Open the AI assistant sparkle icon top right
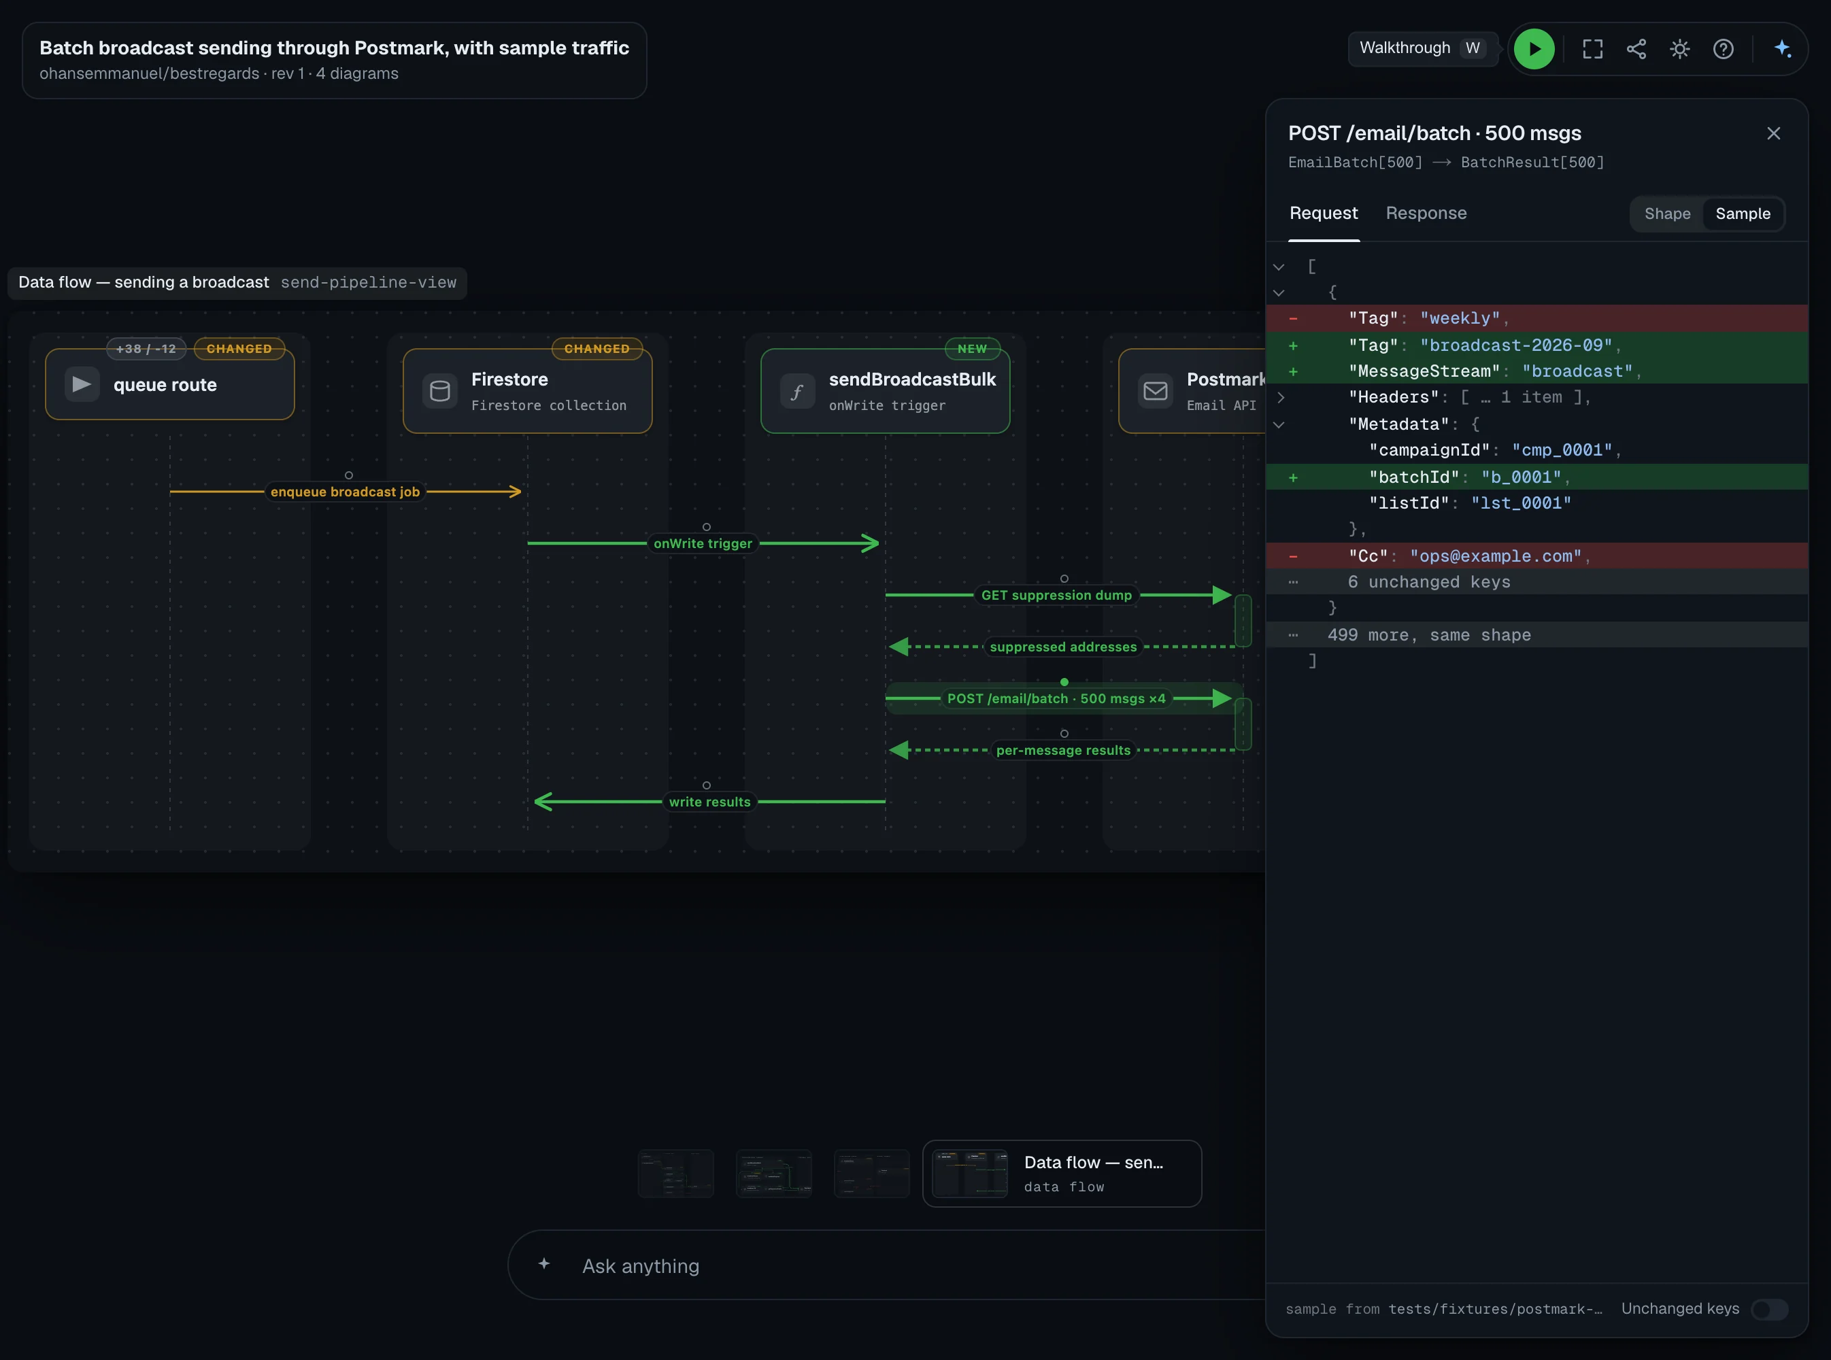The width and height of the screenshot is (1831, 1360). coord(1783,48)
